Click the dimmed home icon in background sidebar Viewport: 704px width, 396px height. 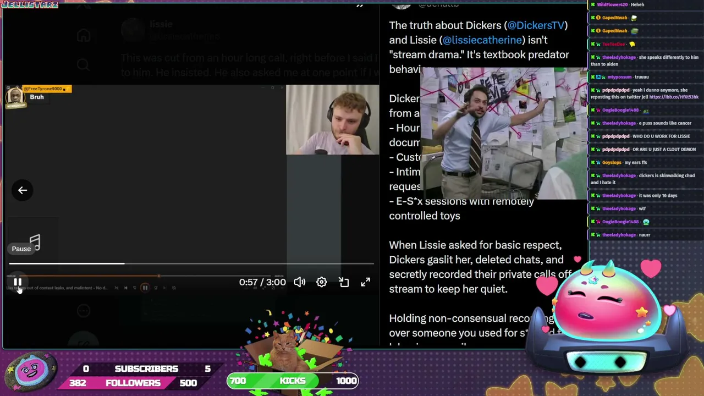coord(84,36)
